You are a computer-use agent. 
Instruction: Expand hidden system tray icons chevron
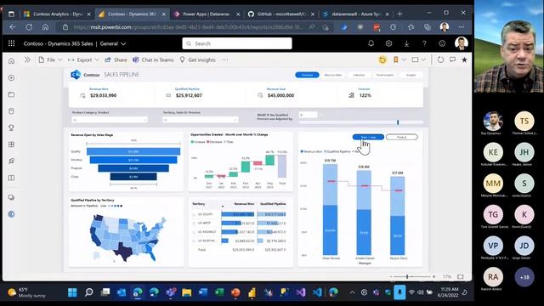(352, 292)
